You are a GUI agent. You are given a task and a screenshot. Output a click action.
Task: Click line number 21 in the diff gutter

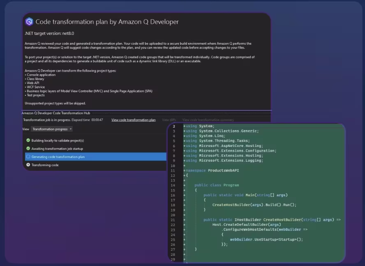pos(173,220)
